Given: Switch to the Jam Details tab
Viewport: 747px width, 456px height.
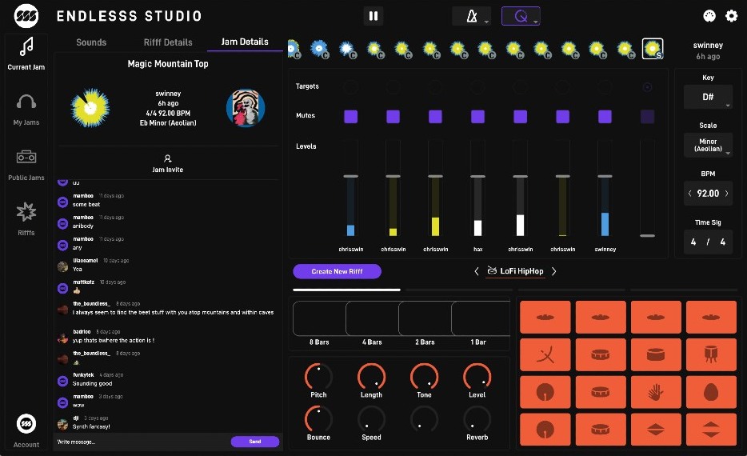Looking at the screenshot, I should [x=245, y=42].
